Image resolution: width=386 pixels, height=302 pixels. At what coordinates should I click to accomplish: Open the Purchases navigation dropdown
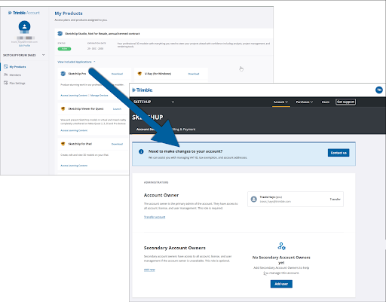coord(305,102)
